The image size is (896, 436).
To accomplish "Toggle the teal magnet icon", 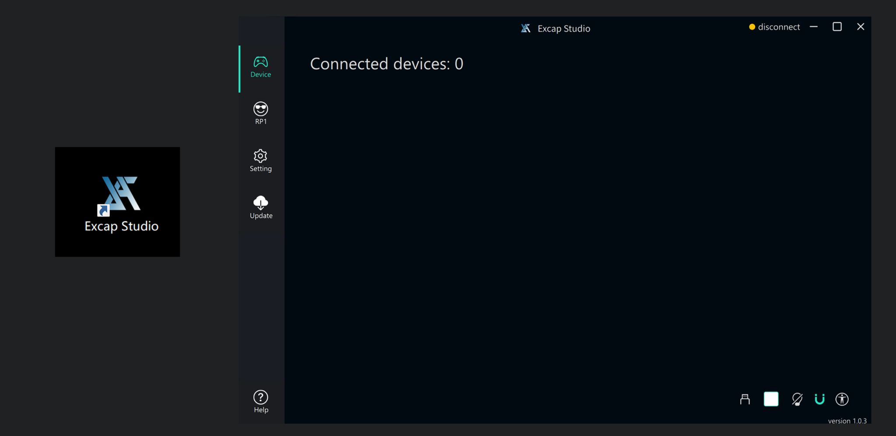I will pyautogui.click(x=819, y=399).
